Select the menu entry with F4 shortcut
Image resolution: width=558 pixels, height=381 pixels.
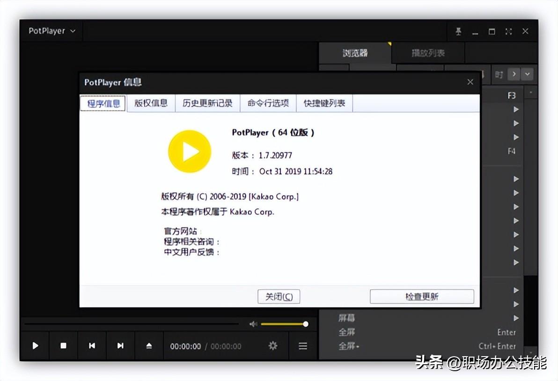tap(502, 151)
